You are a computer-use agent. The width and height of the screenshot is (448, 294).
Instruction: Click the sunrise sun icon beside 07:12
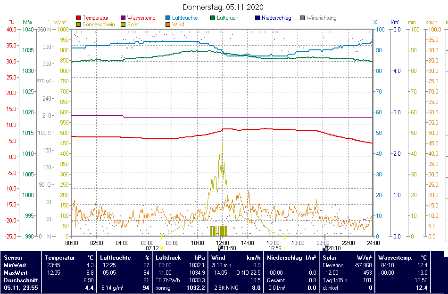[162, 248]
